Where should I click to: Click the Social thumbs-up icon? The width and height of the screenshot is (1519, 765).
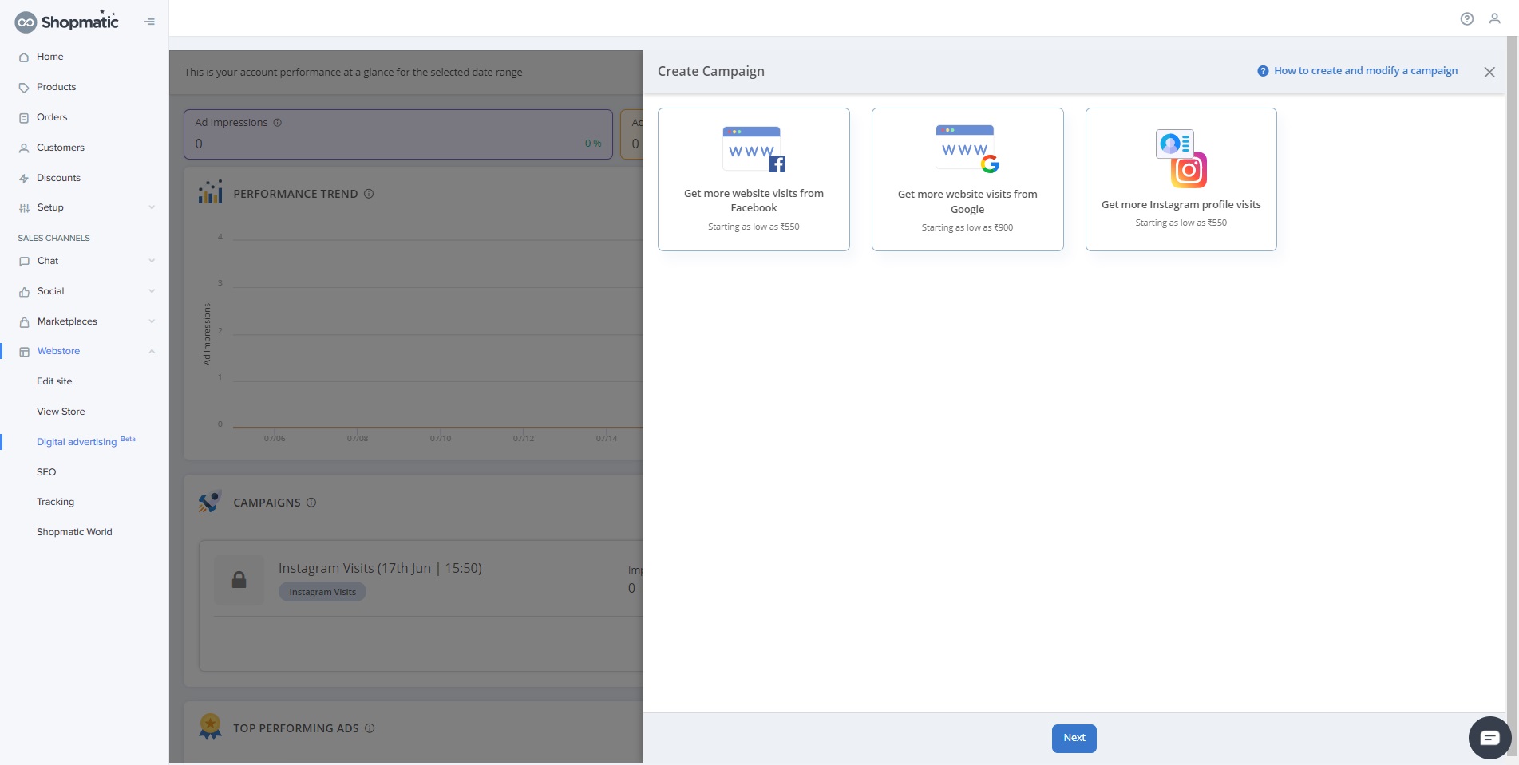tap(24, 292)
